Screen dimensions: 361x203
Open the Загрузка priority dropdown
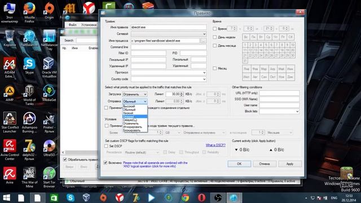[134, 94]
